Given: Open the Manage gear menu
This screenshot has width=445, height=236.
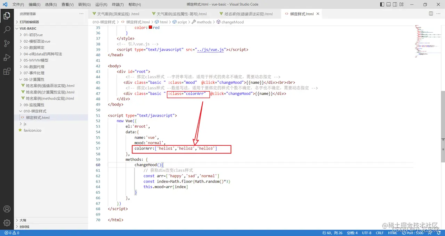Looking at the screenshot, I should 7,223.
